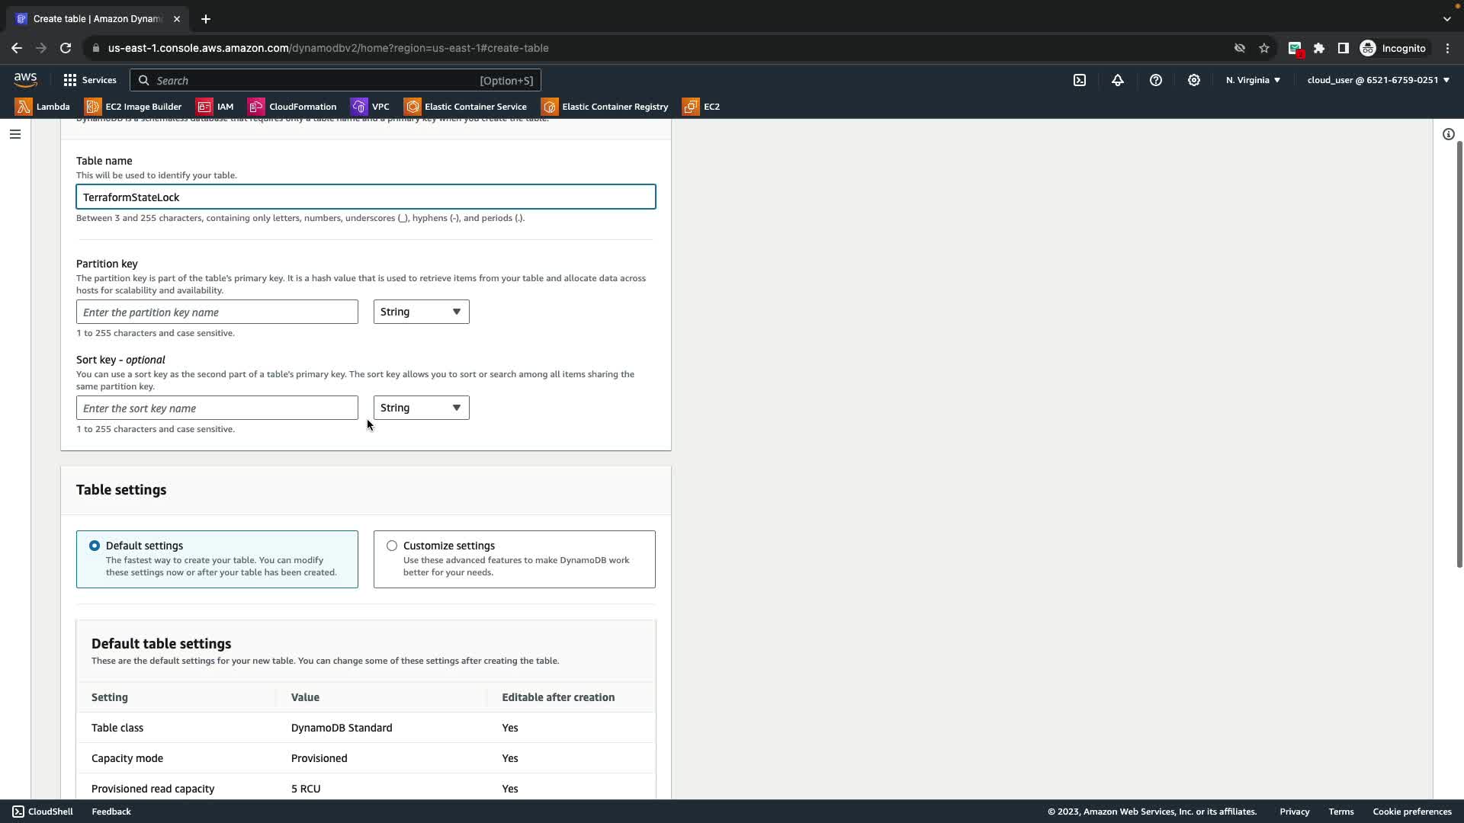Open the Lambda service shortcut

43,107
